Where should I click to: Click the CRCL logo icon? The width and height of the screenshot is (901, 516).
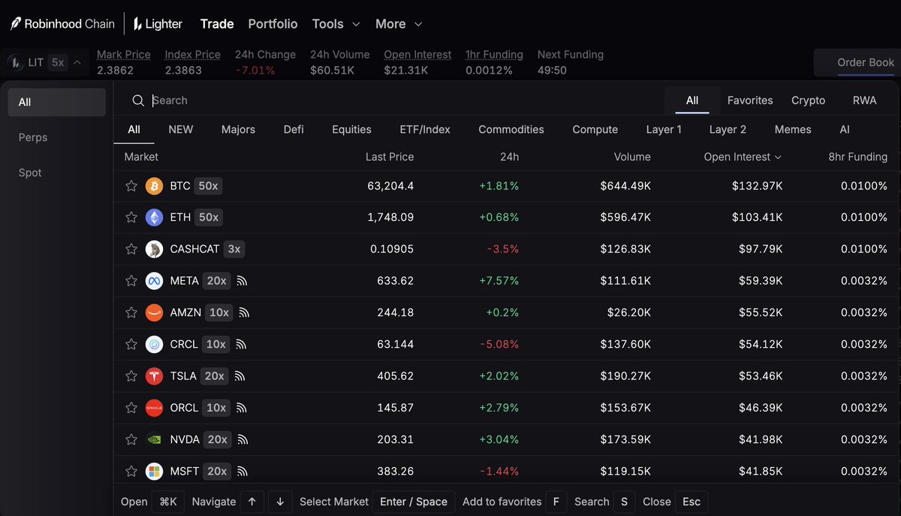tap(154, 344)
